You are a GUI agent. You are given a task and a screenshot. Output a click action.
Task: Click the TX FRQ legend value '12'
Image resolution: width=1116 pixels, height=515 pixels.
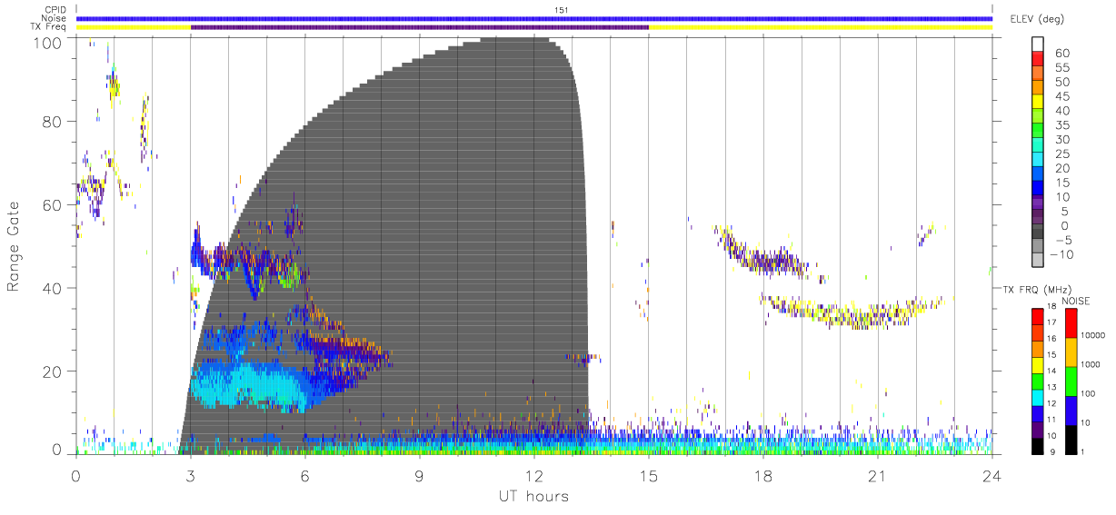click(x=1051, y=403)
